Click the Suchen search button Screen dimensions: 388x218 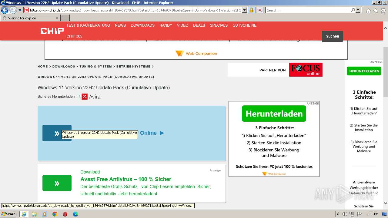pos(333,36)
